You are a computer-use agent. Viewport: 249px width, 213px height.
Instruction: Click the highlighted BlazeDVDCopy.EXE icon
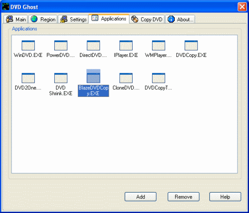(93, 76)
